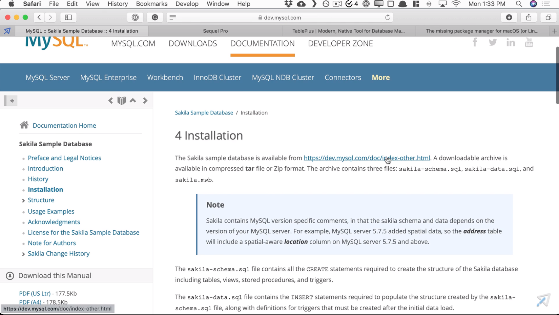This screenshot has height=315, width=559.
Task: Expand Sakila Change History tree item
Action: (x=23, y=254)
